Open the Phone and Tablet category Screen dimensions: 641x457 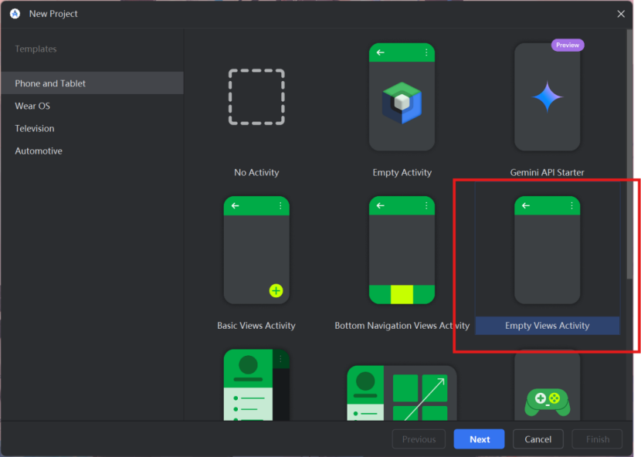pyautogui.click(x=92, y=83)
